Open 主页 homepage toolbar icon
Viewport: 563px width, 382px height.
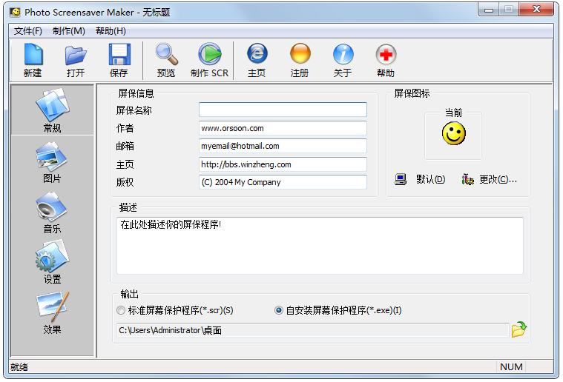tap(257, 59)
